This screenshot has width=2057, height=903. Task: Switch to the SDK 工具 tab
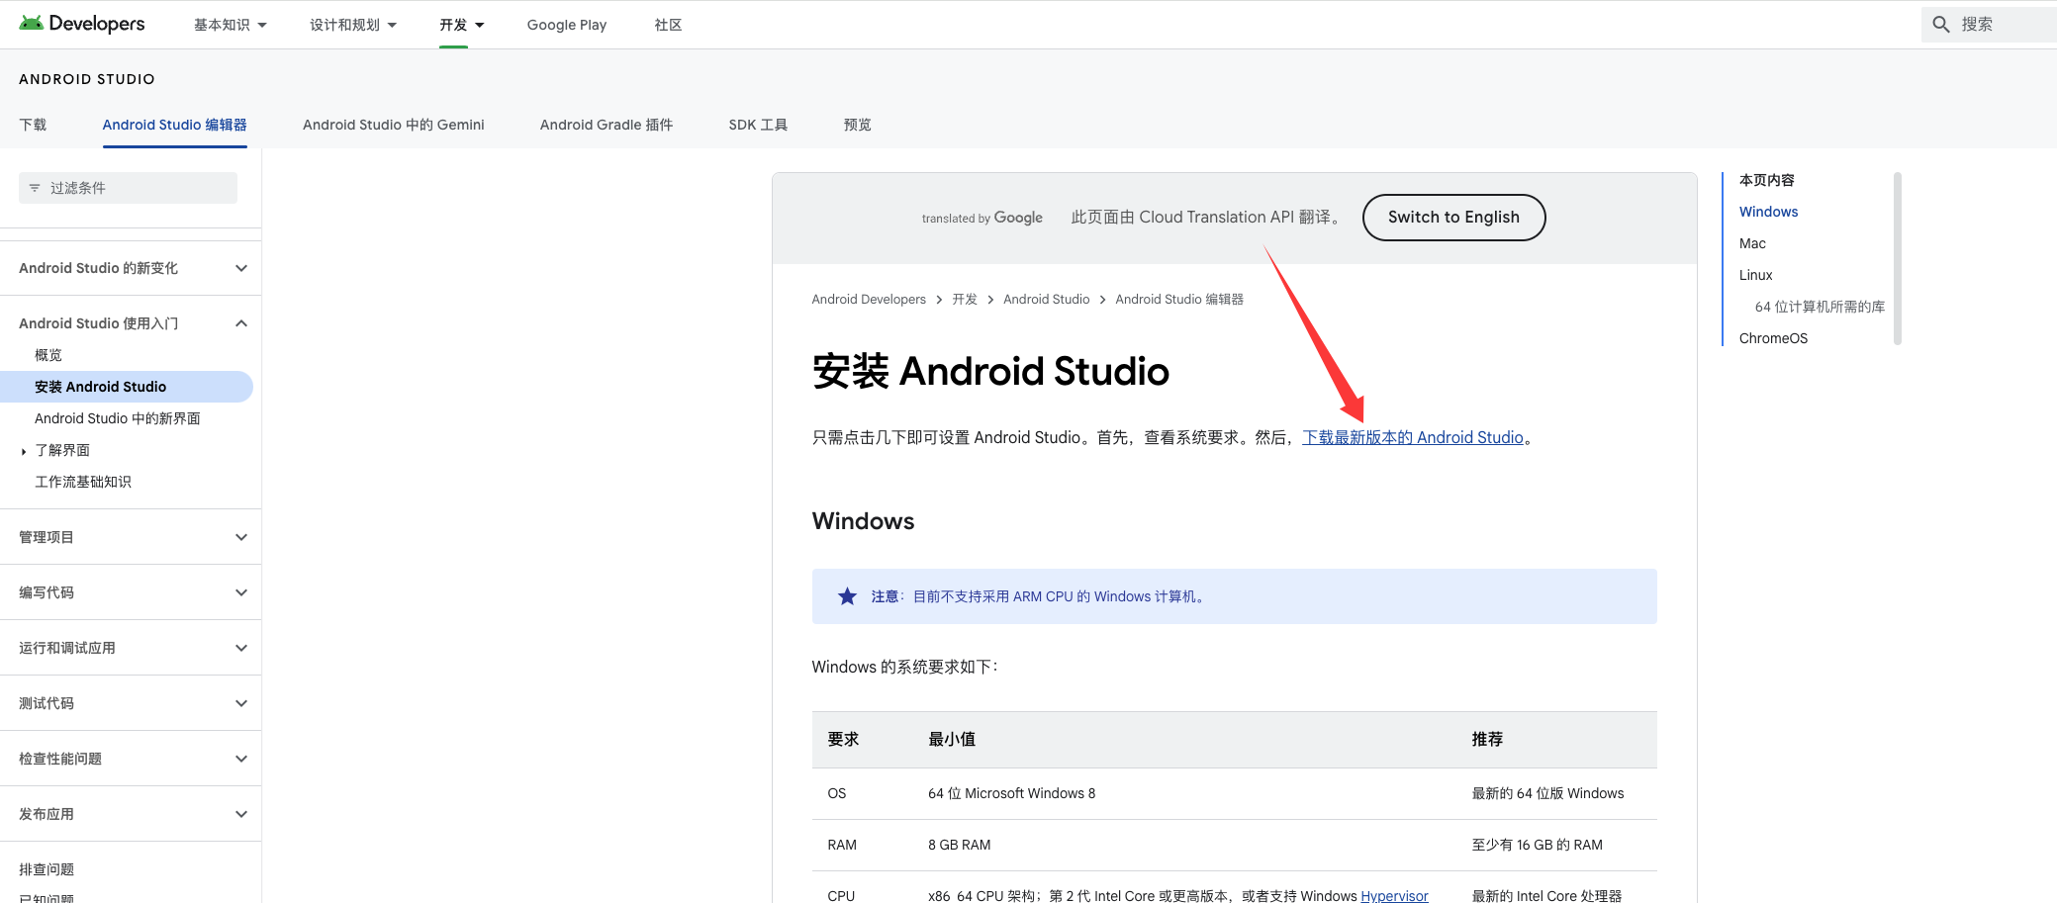(x=758, y=125)
